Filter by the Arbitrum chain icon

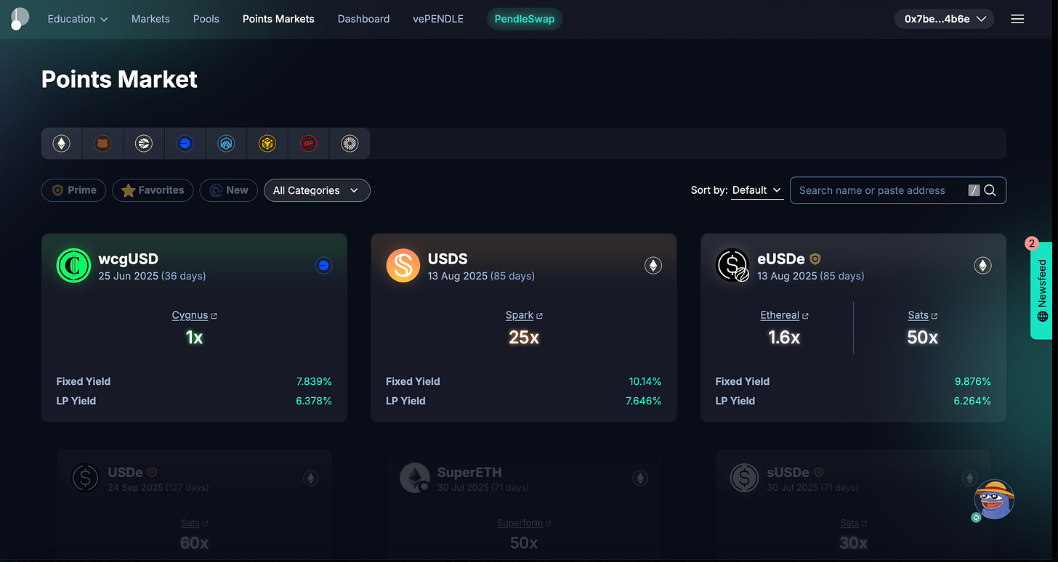226,144
